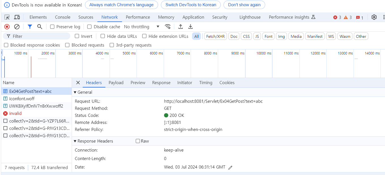Open network search magnifier
This screenshot has width=385, height=175.
40,27
